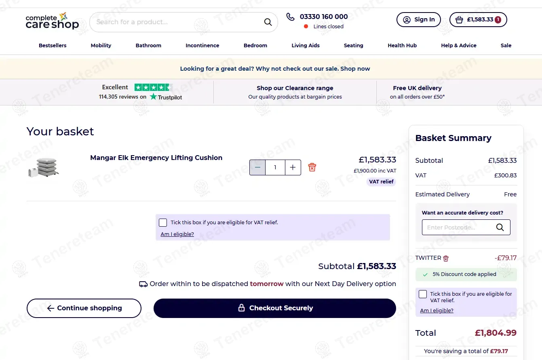Click the Complete Care Shop logo
The height and width of the screenshot is (360, 542).
pyautogui.click(x=52, y=21)
